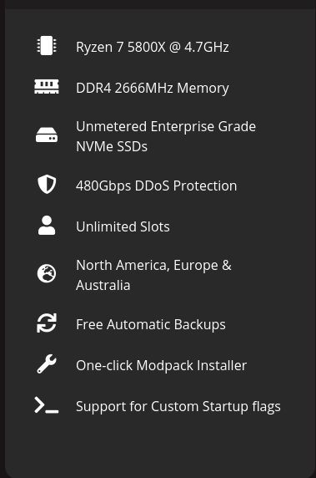Screen dimensions: 316x478
Task: Click the word Australia
Action: [103, 285]
